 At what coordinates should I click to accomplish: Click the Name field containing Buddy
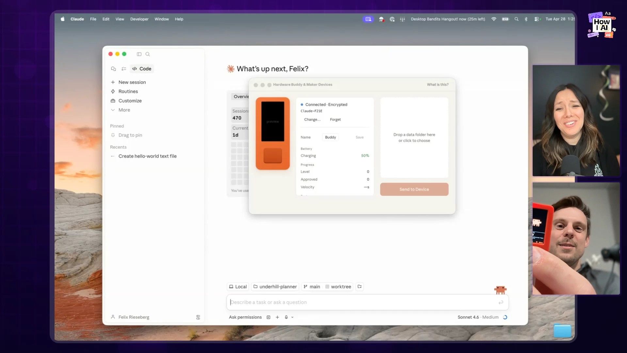[x=330, y=137]
